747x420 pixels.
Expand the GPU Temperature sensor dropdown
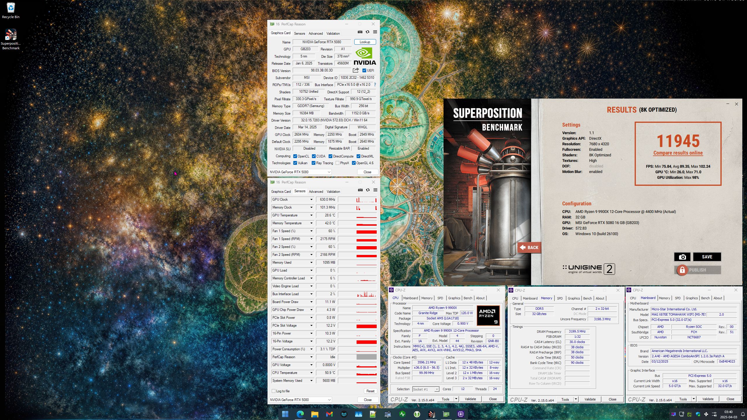tap(311, 215)
